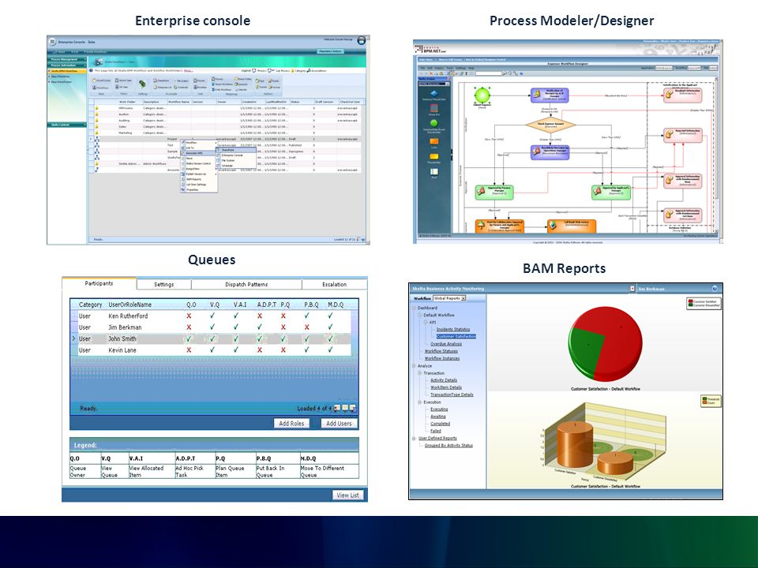Open the Global Reports workflow dropdown

pos(449,298)
